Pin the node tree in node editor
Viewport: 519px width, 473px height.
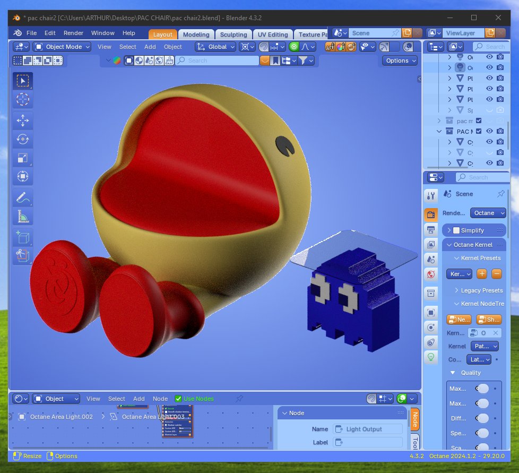[x=239, y=399]
